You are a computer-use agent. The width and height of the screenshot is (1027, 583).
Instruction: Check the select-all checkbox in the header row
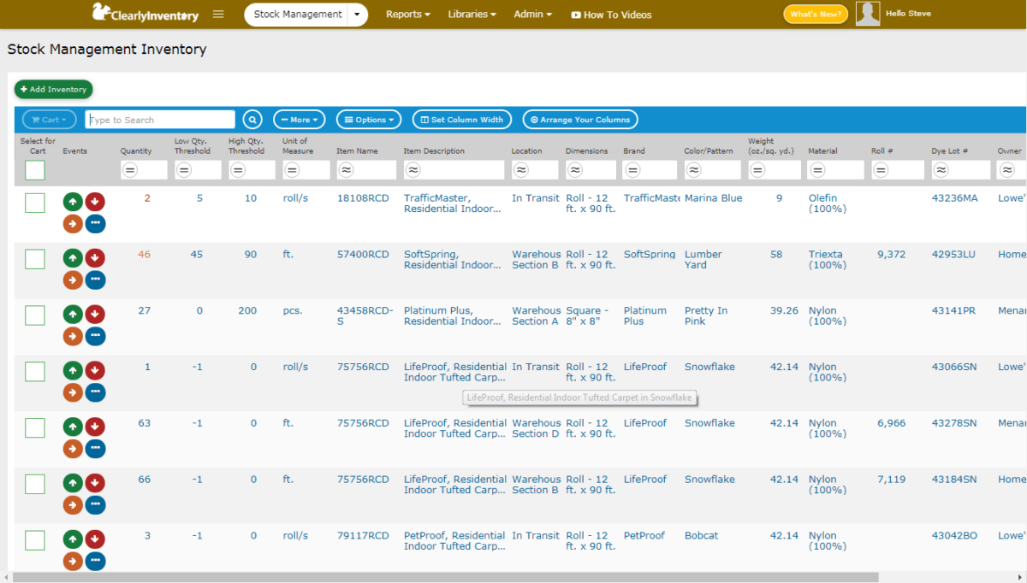(x=34, y=170)
